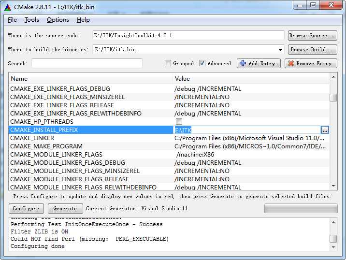Viewport: 346px width, 260px height.
Task: Open the Tools menu
Action: 31,20
